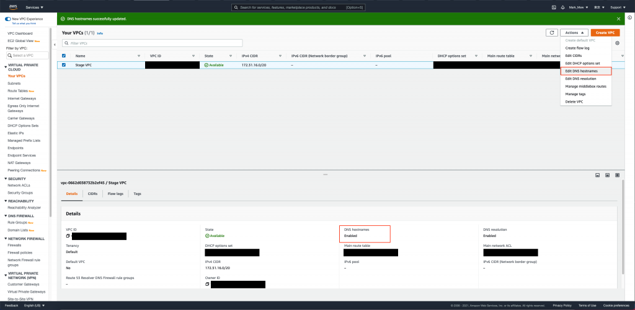Image resolution: width=635 pixels, height=310 pixels.
Task: Toggle the select-all VPCs header checkbox
Action: pos(64,56)
